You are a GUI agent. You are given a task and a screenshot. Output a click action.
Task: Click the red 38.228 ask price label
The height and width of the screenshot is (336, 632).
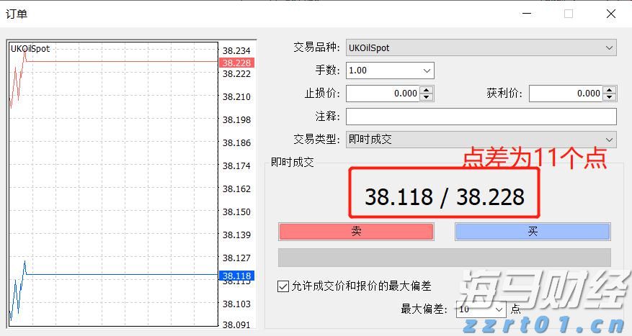click(236, 63)
